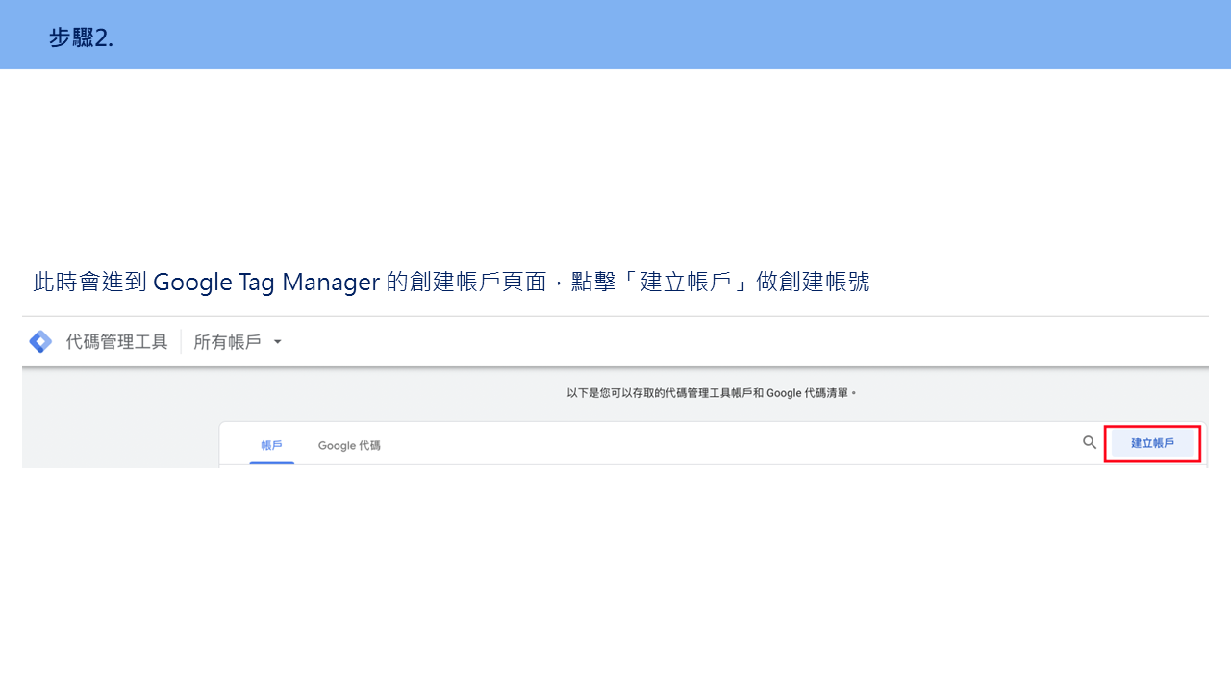1231x692 pixels.
Task: Switch to the 帳戶 tab
Action: click(x=272, y=445)
